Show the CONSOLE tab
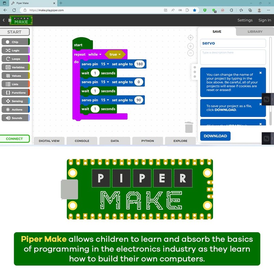The height and width of the screenshot is (274, 274). click(x=82, y=141)
